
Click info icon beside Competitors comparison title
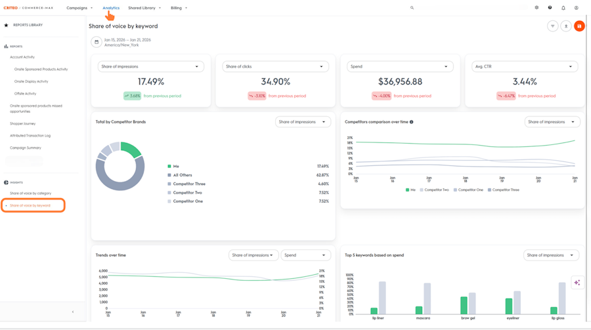pos(412,121)
